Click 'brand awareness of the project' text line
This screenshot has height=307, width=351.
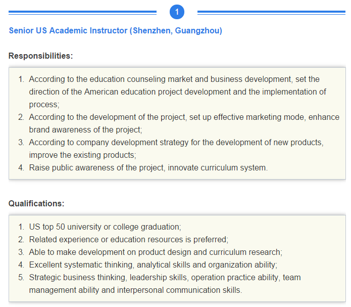click(x=85, y=130)
